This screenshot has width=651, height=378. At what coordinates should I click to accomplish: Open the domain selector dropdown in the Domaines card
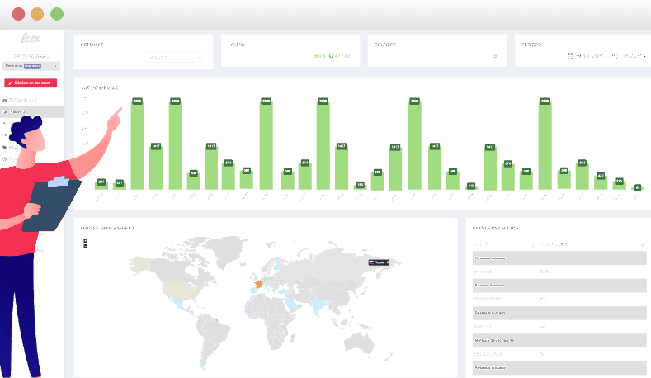(173, 57)
